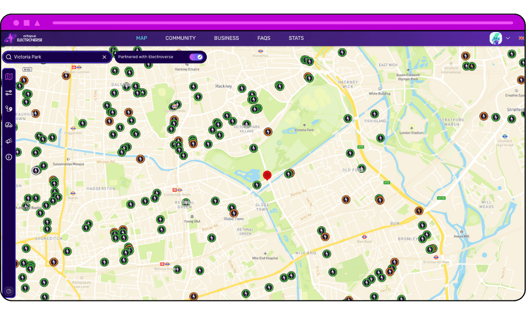This screenshot has width=526, height=315.
Task: Toggle off Partnered with Electroverse switch
Action: point(196,57)
